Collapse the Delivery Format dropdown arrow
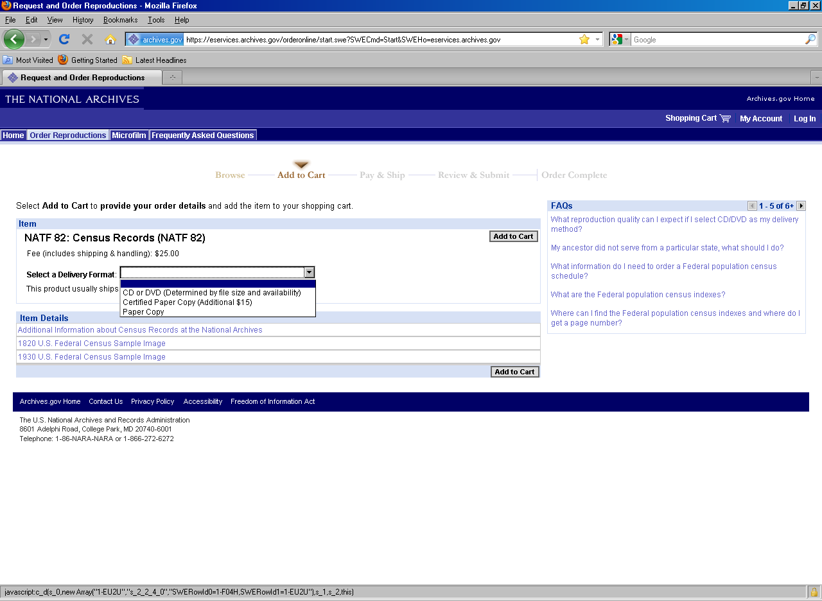The image size is (822, 601). (x=309, y=273)
